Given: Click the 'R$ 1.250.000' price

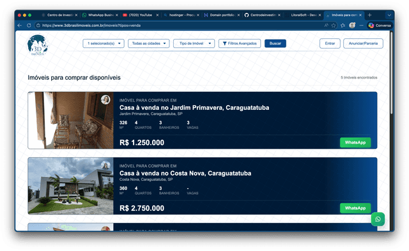Looking at the screenshot, I should tap(142, 142).
